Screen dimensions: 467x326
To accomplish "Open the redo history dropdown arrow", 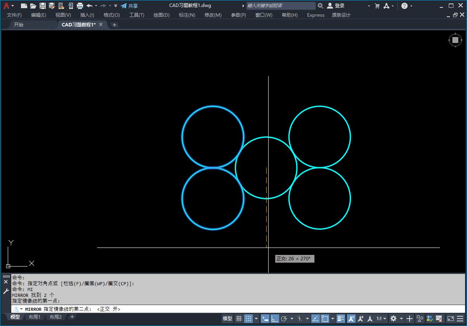I will pyautogui.click(x=110, y=6).
